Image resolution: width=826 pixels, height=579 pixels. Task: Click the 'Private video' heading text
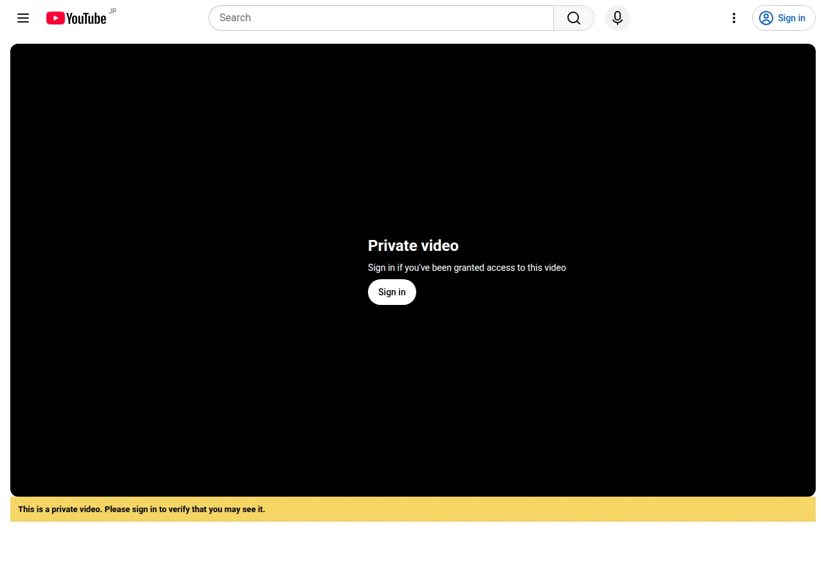[413, 246]
